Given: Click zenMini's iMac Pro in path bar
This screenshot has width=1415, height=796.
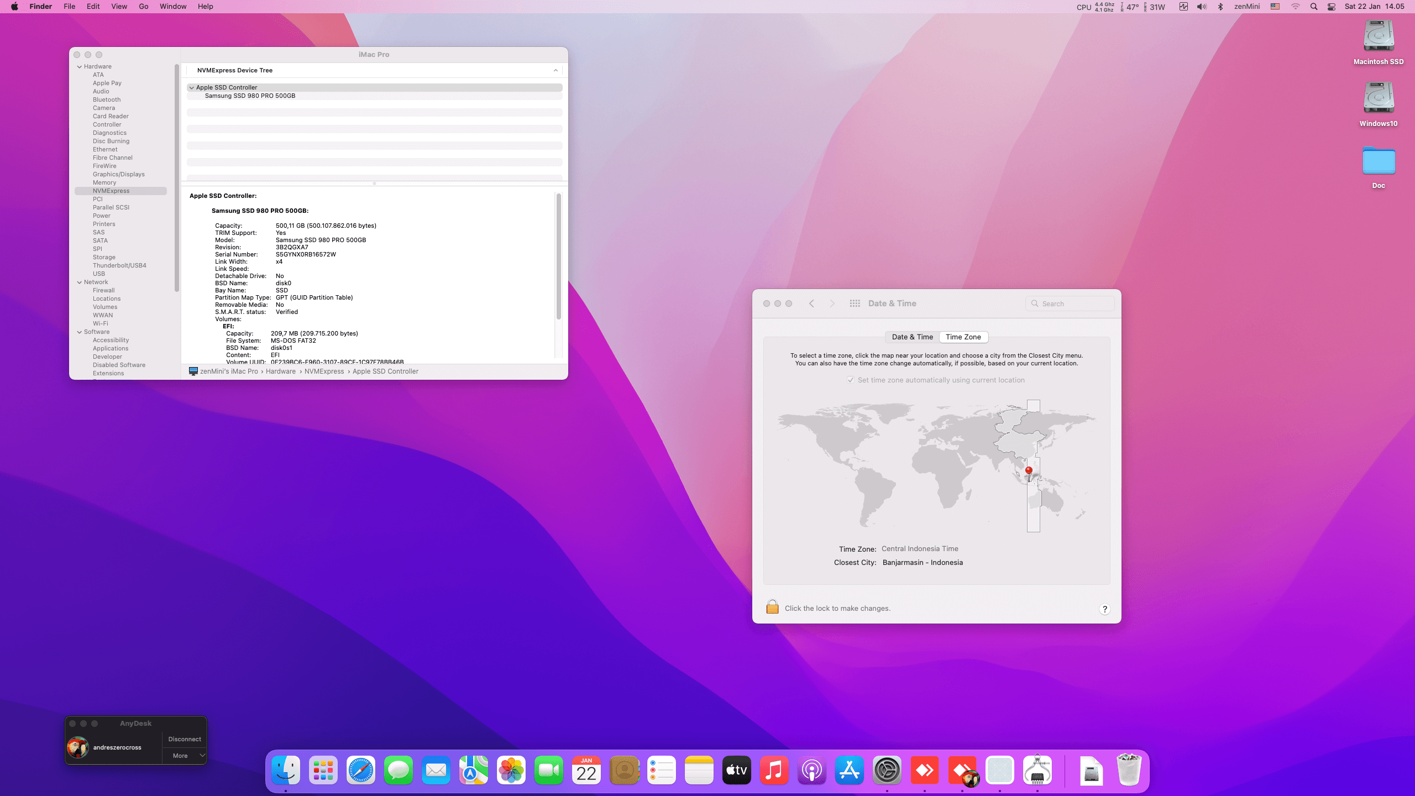Looking at the screenshot, I should tap(229, 371).
